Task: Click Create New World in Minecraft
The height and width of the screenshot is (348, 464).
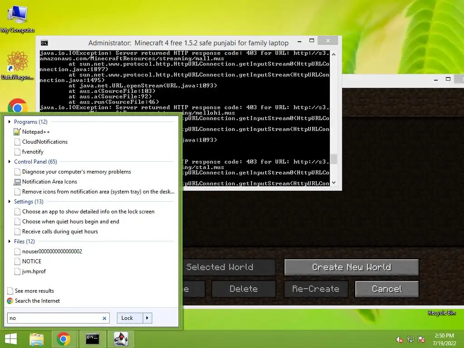Action: point(352,267)
